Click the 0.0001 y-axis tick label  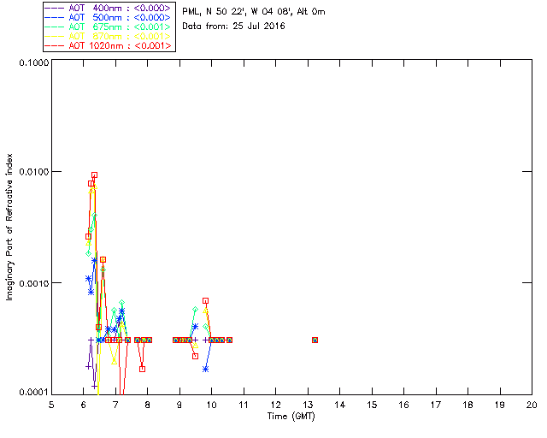34,392
